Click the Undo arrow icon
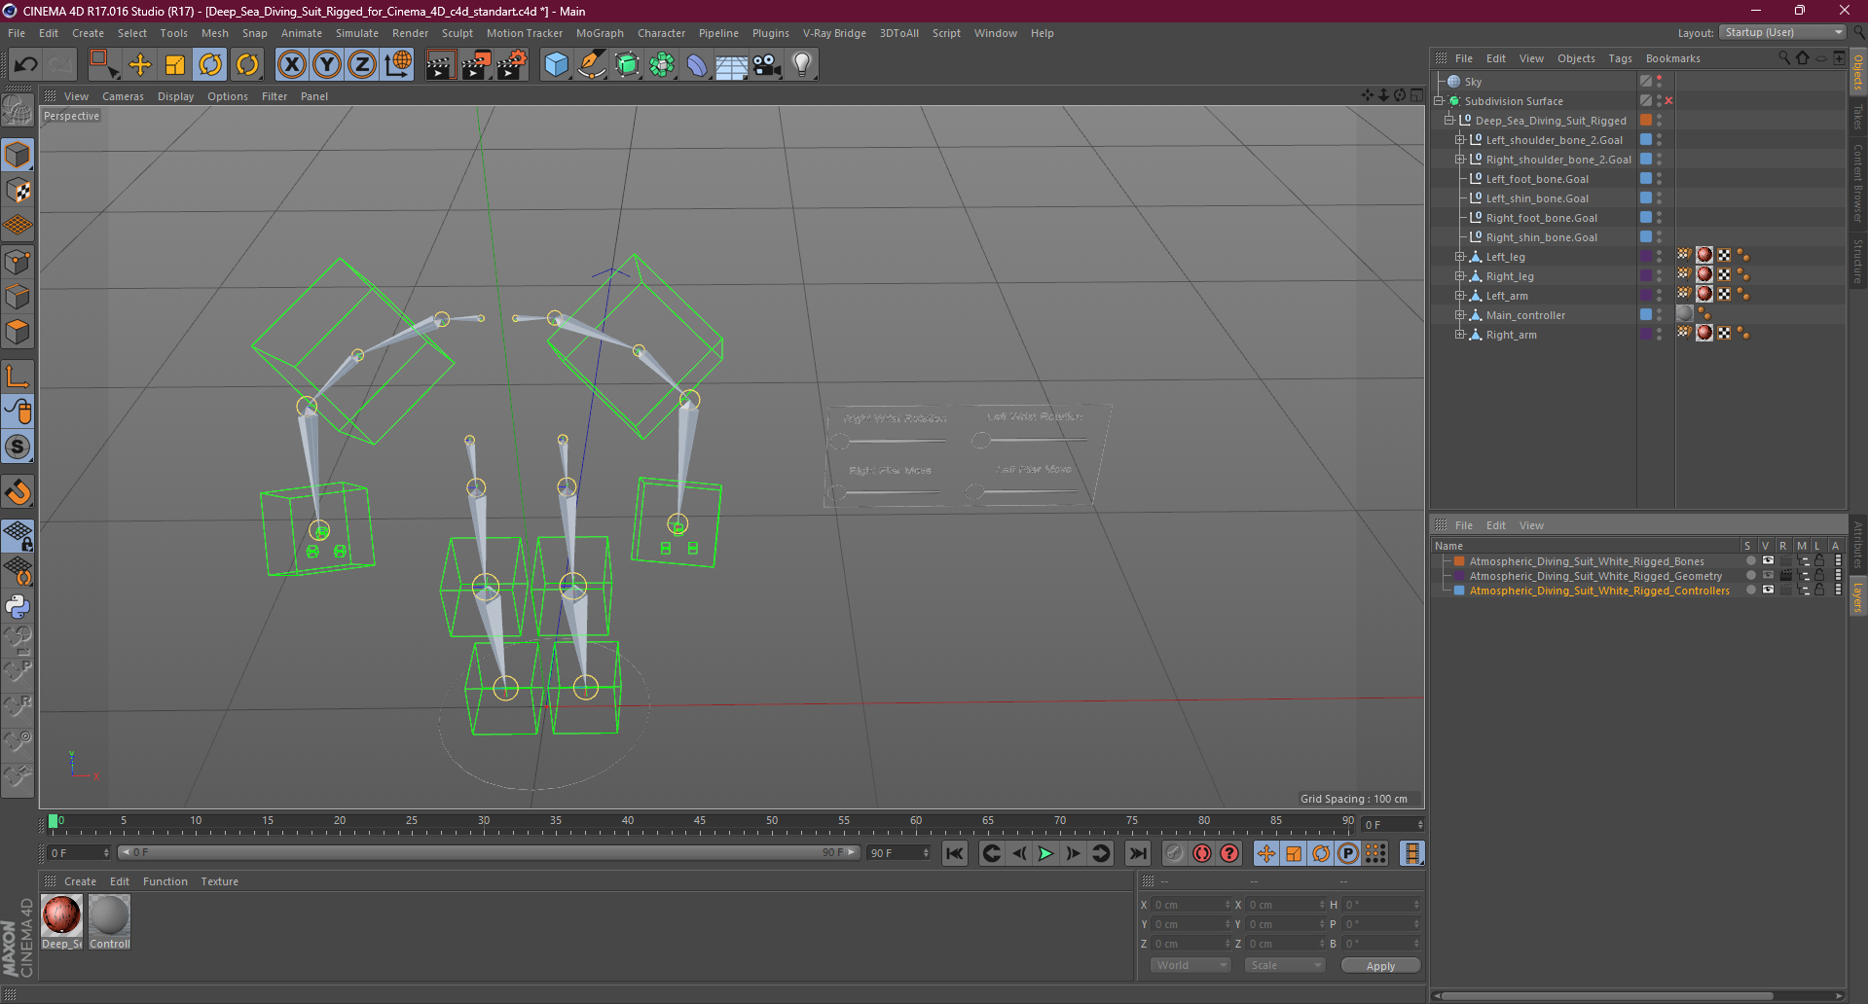1868x1004 pixels. point(26,65)
